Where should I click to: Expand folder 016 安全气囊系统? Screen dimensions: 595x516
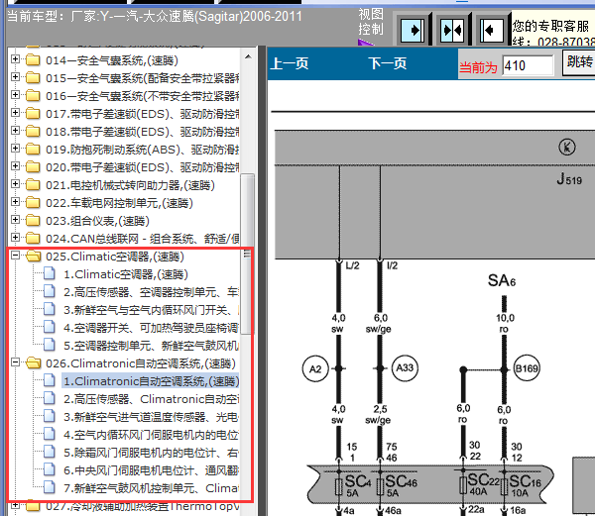pyautogui.click(x=15, y=95)
